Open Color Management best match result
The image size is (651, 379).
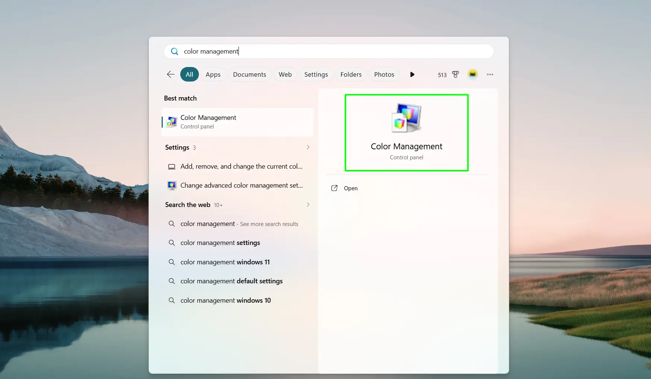pos(238,122)
